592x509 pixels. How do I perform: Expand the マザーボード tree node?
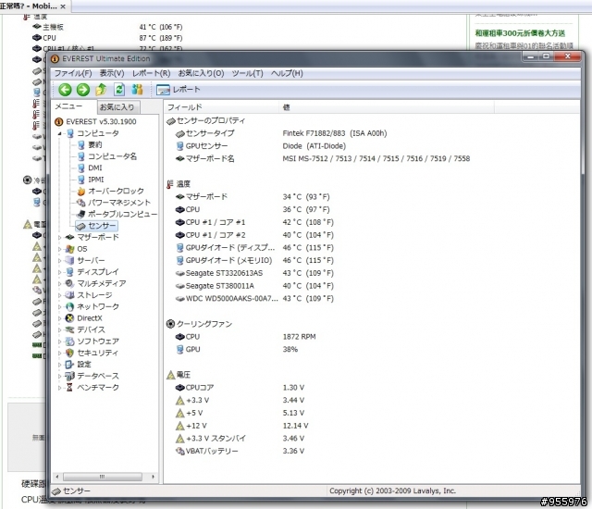click(x=59, y=238)
